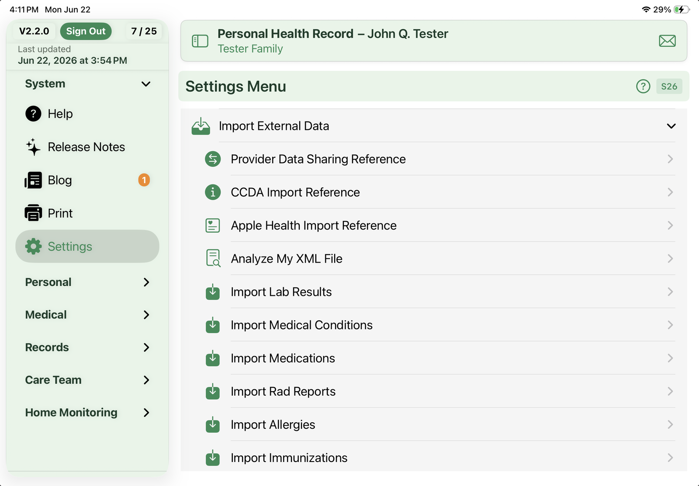Click the Import Immunizations download icon
The height and width of the screenshot is (486, 699).
coord(213,458)
